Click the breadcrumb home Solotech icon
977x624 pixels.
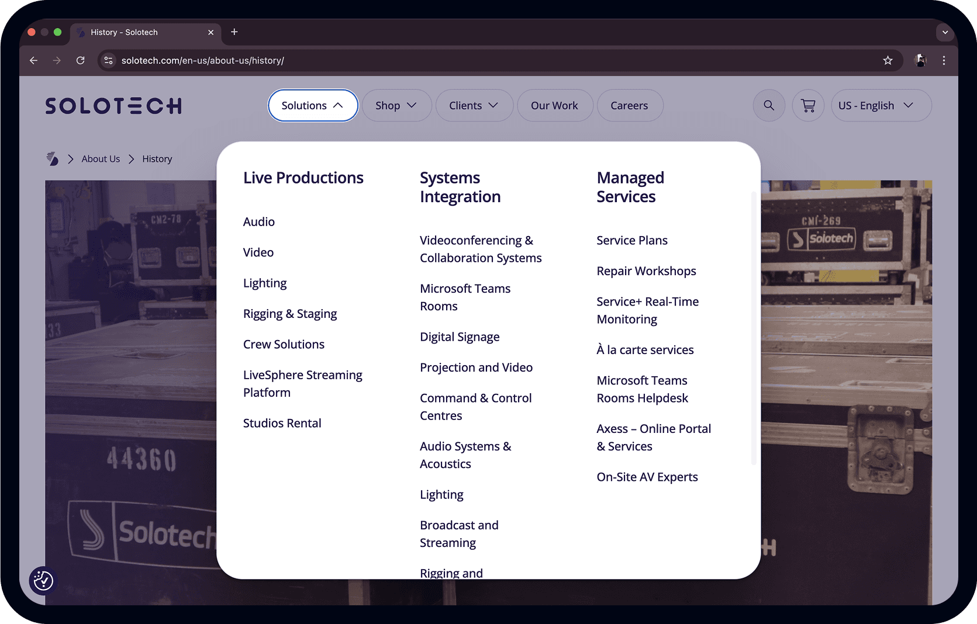coord(53,159)
